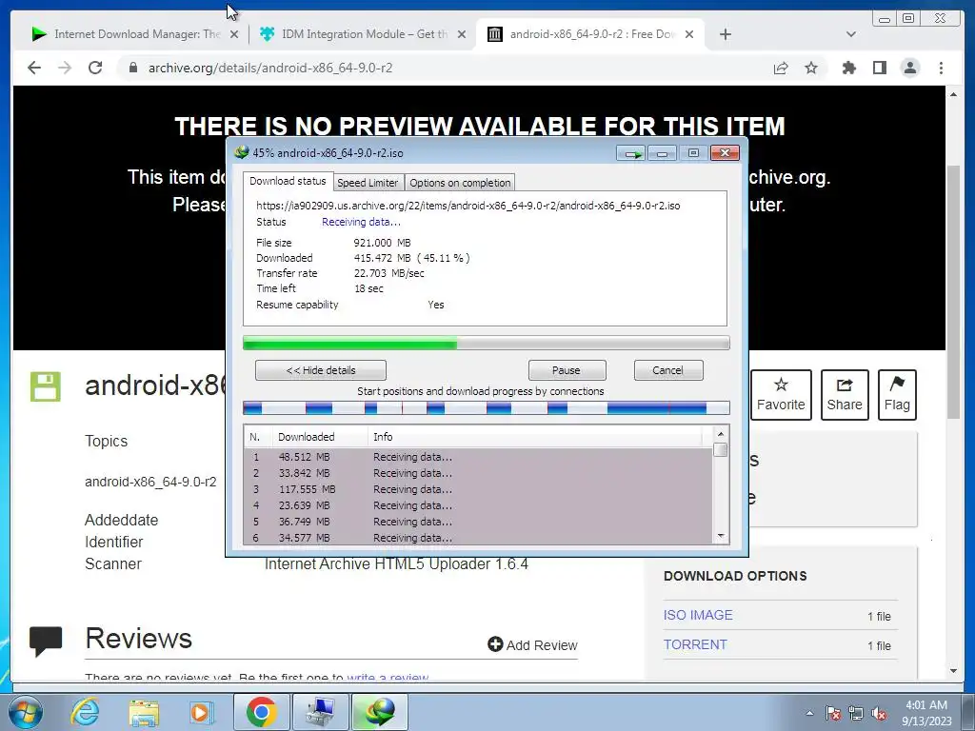Viewport: 975px width, 731px height.
Task: Click volume tray icon
Action: 879,713
